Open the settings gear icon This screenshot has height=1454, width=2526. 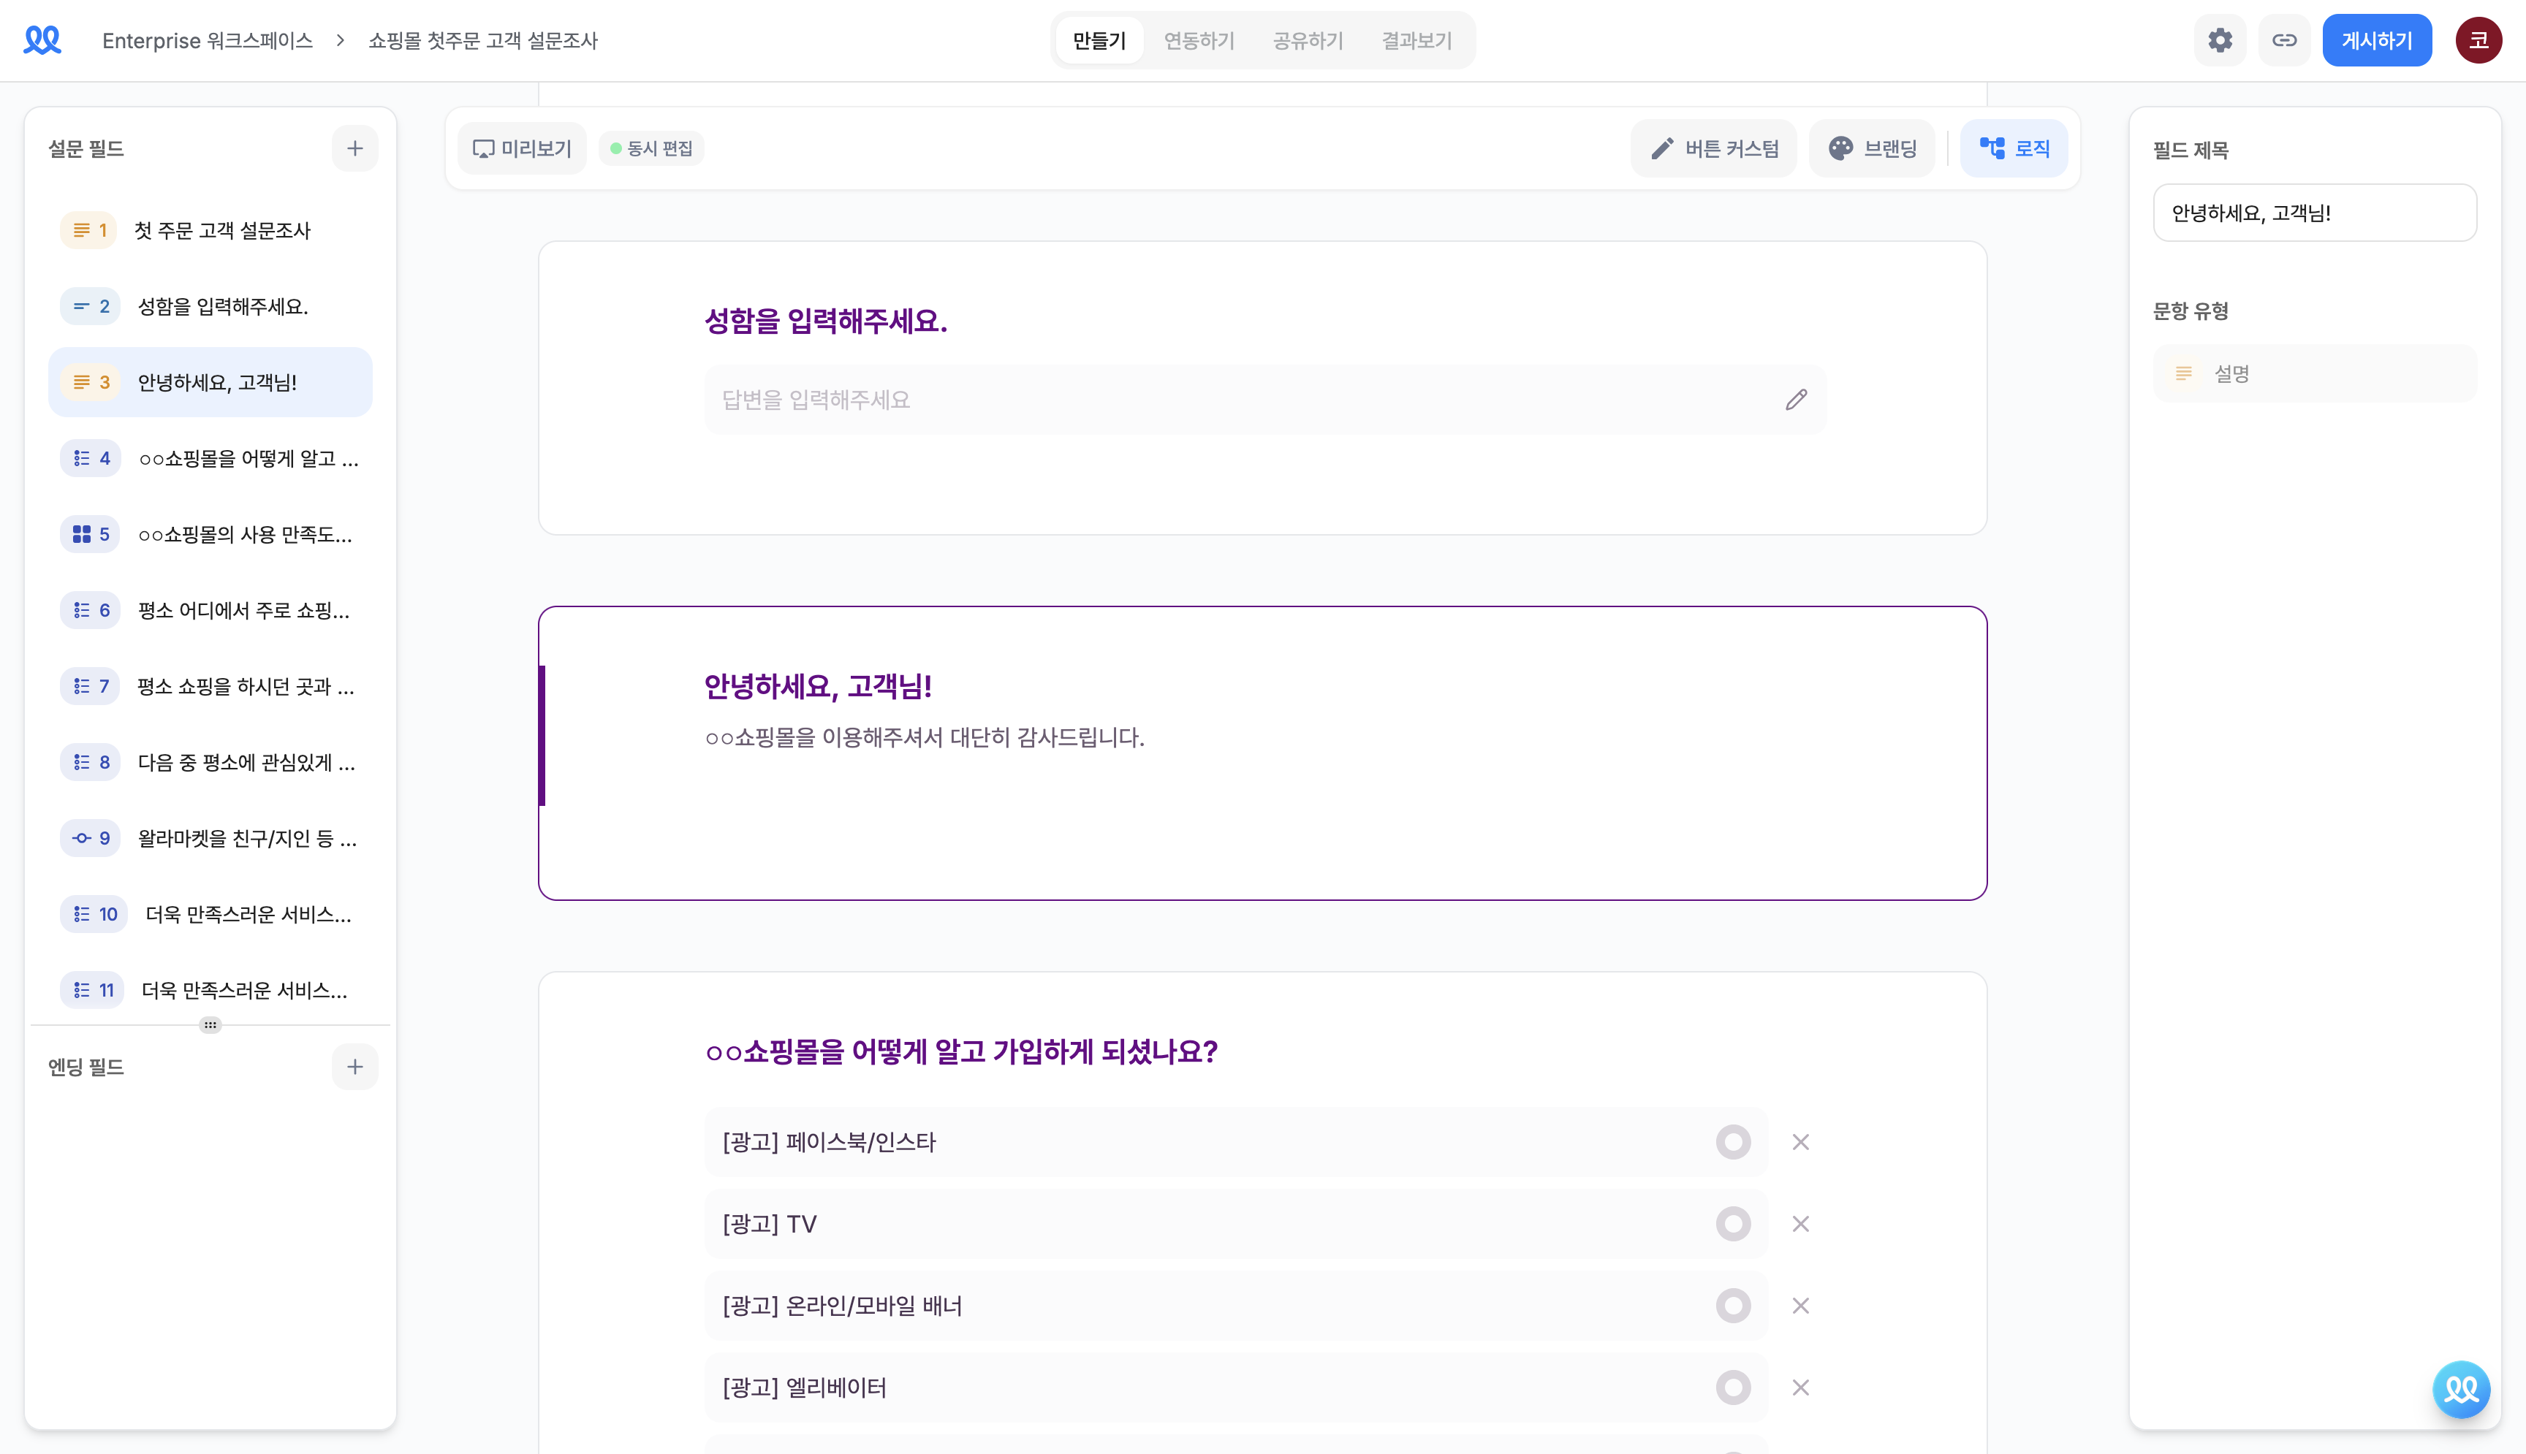(x=2219, y=40)
